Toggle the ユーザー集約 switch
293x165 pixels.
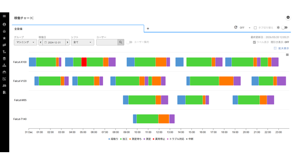pyautogui.click(x=129, y=42)
